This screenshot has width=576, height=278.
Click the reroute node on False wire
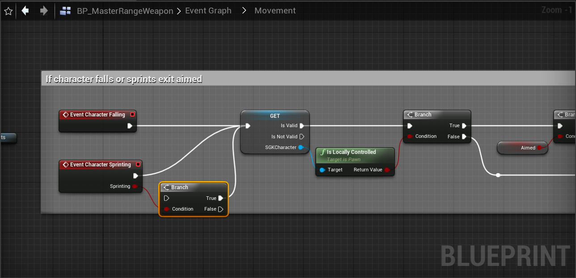click(498, 175)
